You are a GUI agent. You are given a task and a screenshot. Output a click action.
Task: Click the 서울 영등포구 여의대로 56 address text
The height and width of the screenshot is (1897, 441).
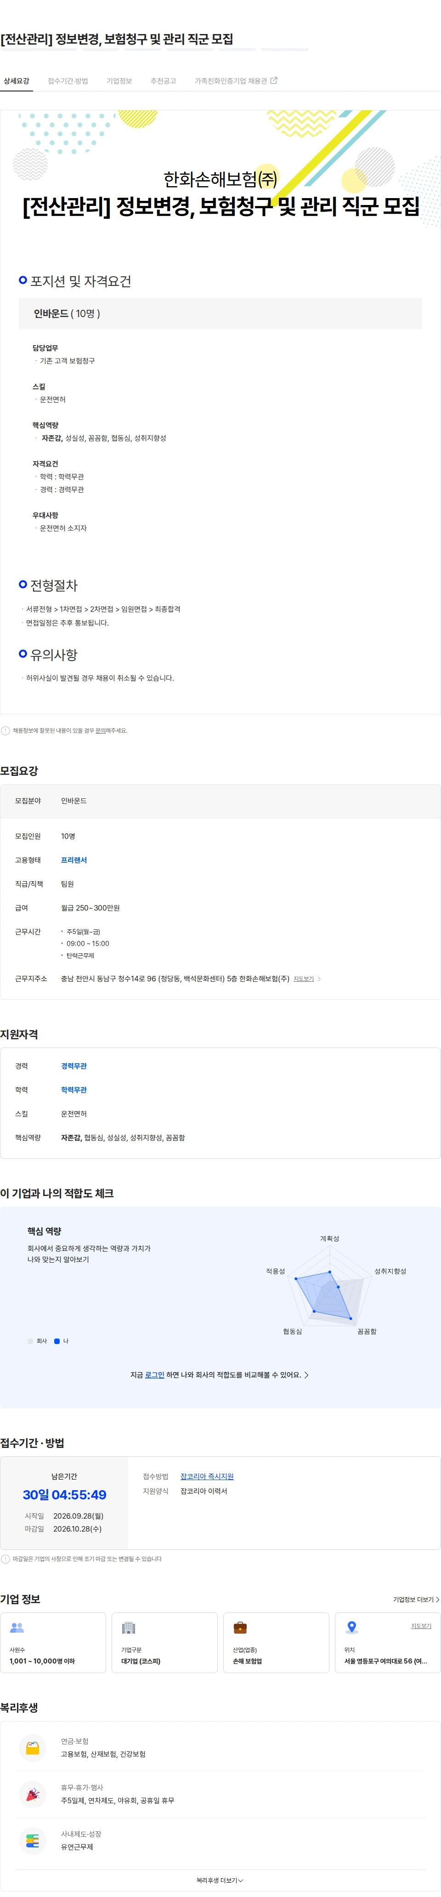(x=386, y=1661)
